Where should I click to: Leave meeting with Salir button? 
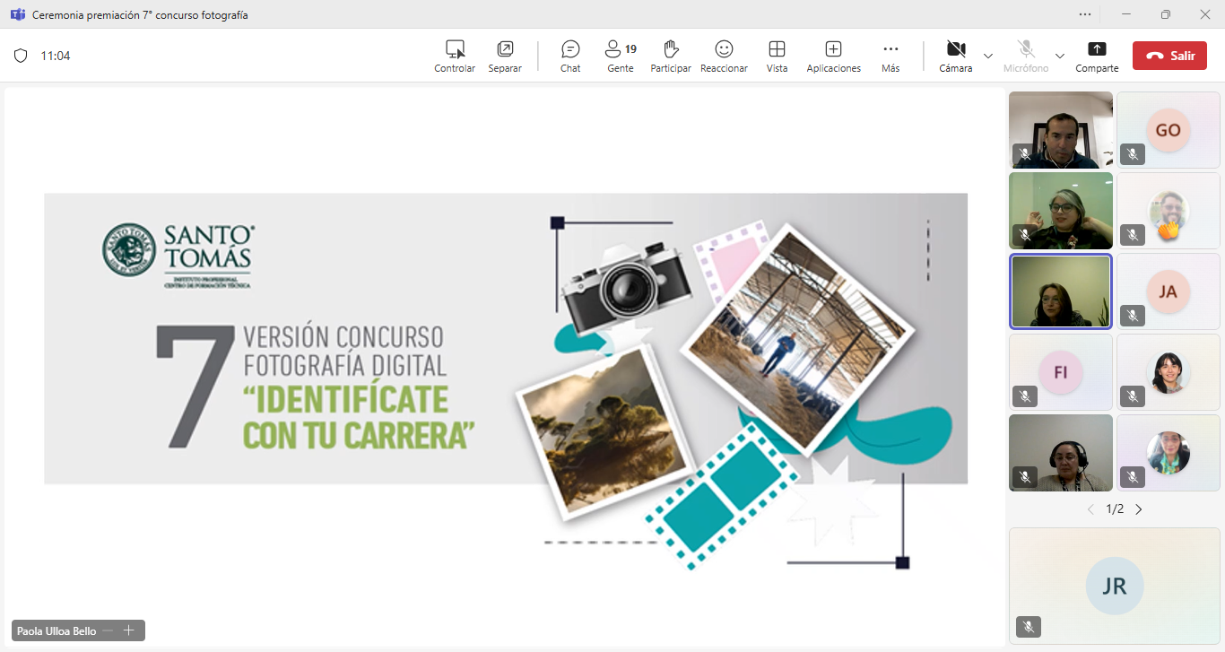tap(1169, 56)
